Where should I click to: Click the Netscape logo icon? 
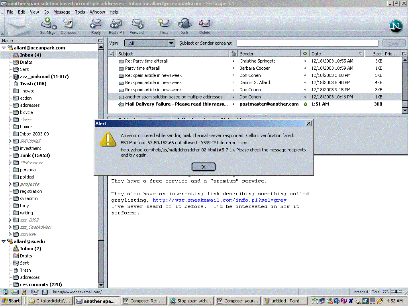click(x=395, y=26)
